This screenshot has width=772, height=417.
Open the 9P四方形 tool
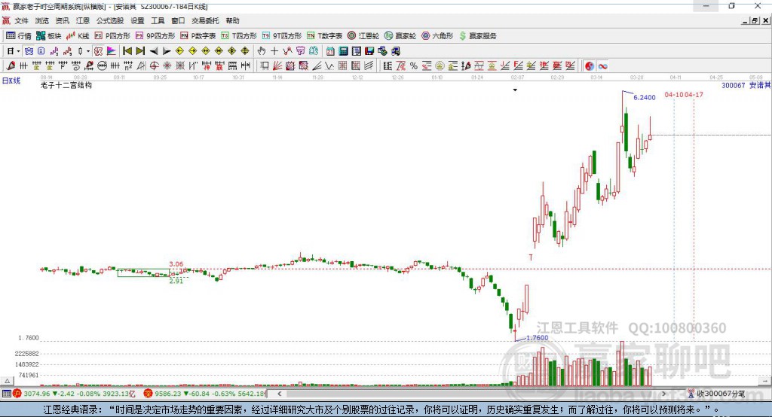point(155,36)
